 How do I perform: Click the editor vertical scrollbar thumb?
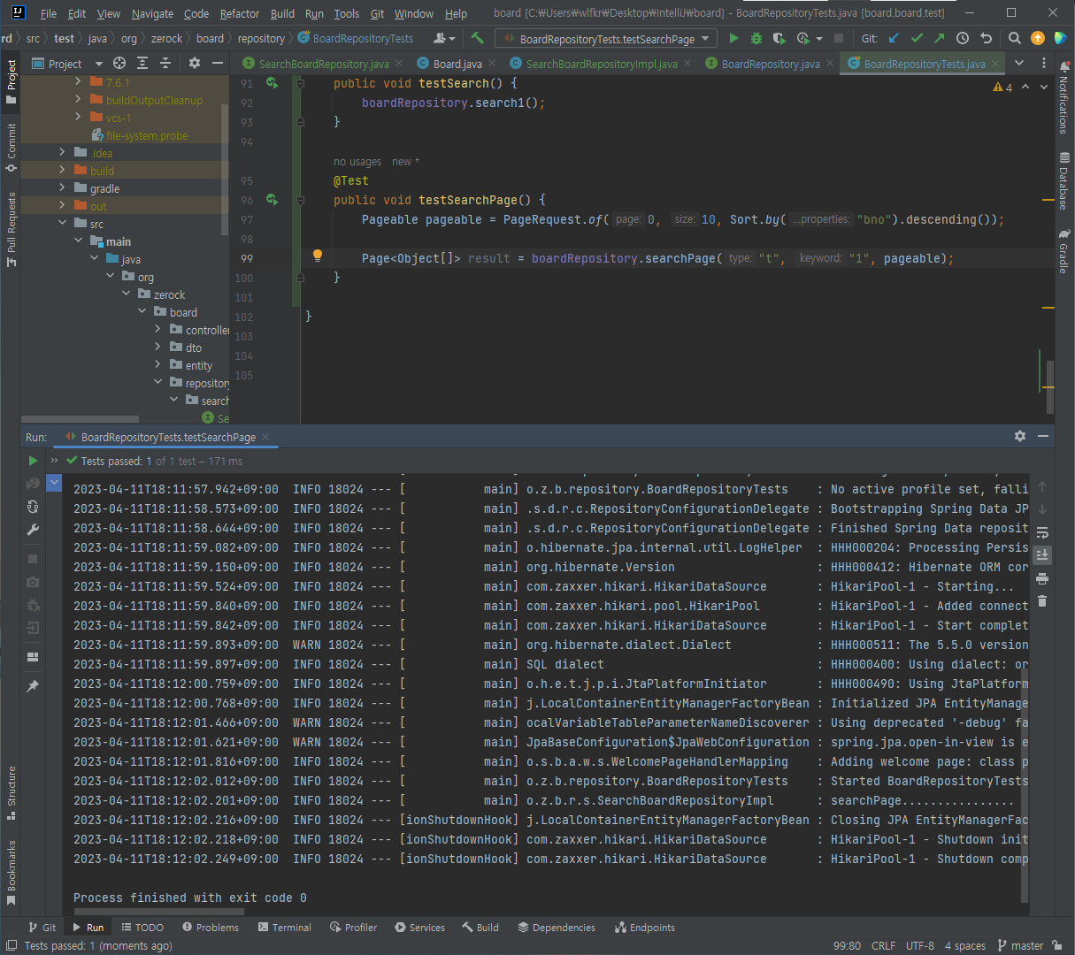coord(1049,386)
